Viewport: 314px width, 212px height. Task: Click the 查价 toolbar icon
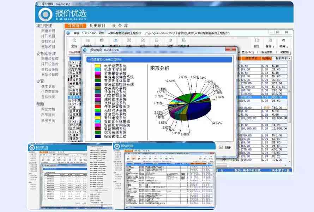74,41
